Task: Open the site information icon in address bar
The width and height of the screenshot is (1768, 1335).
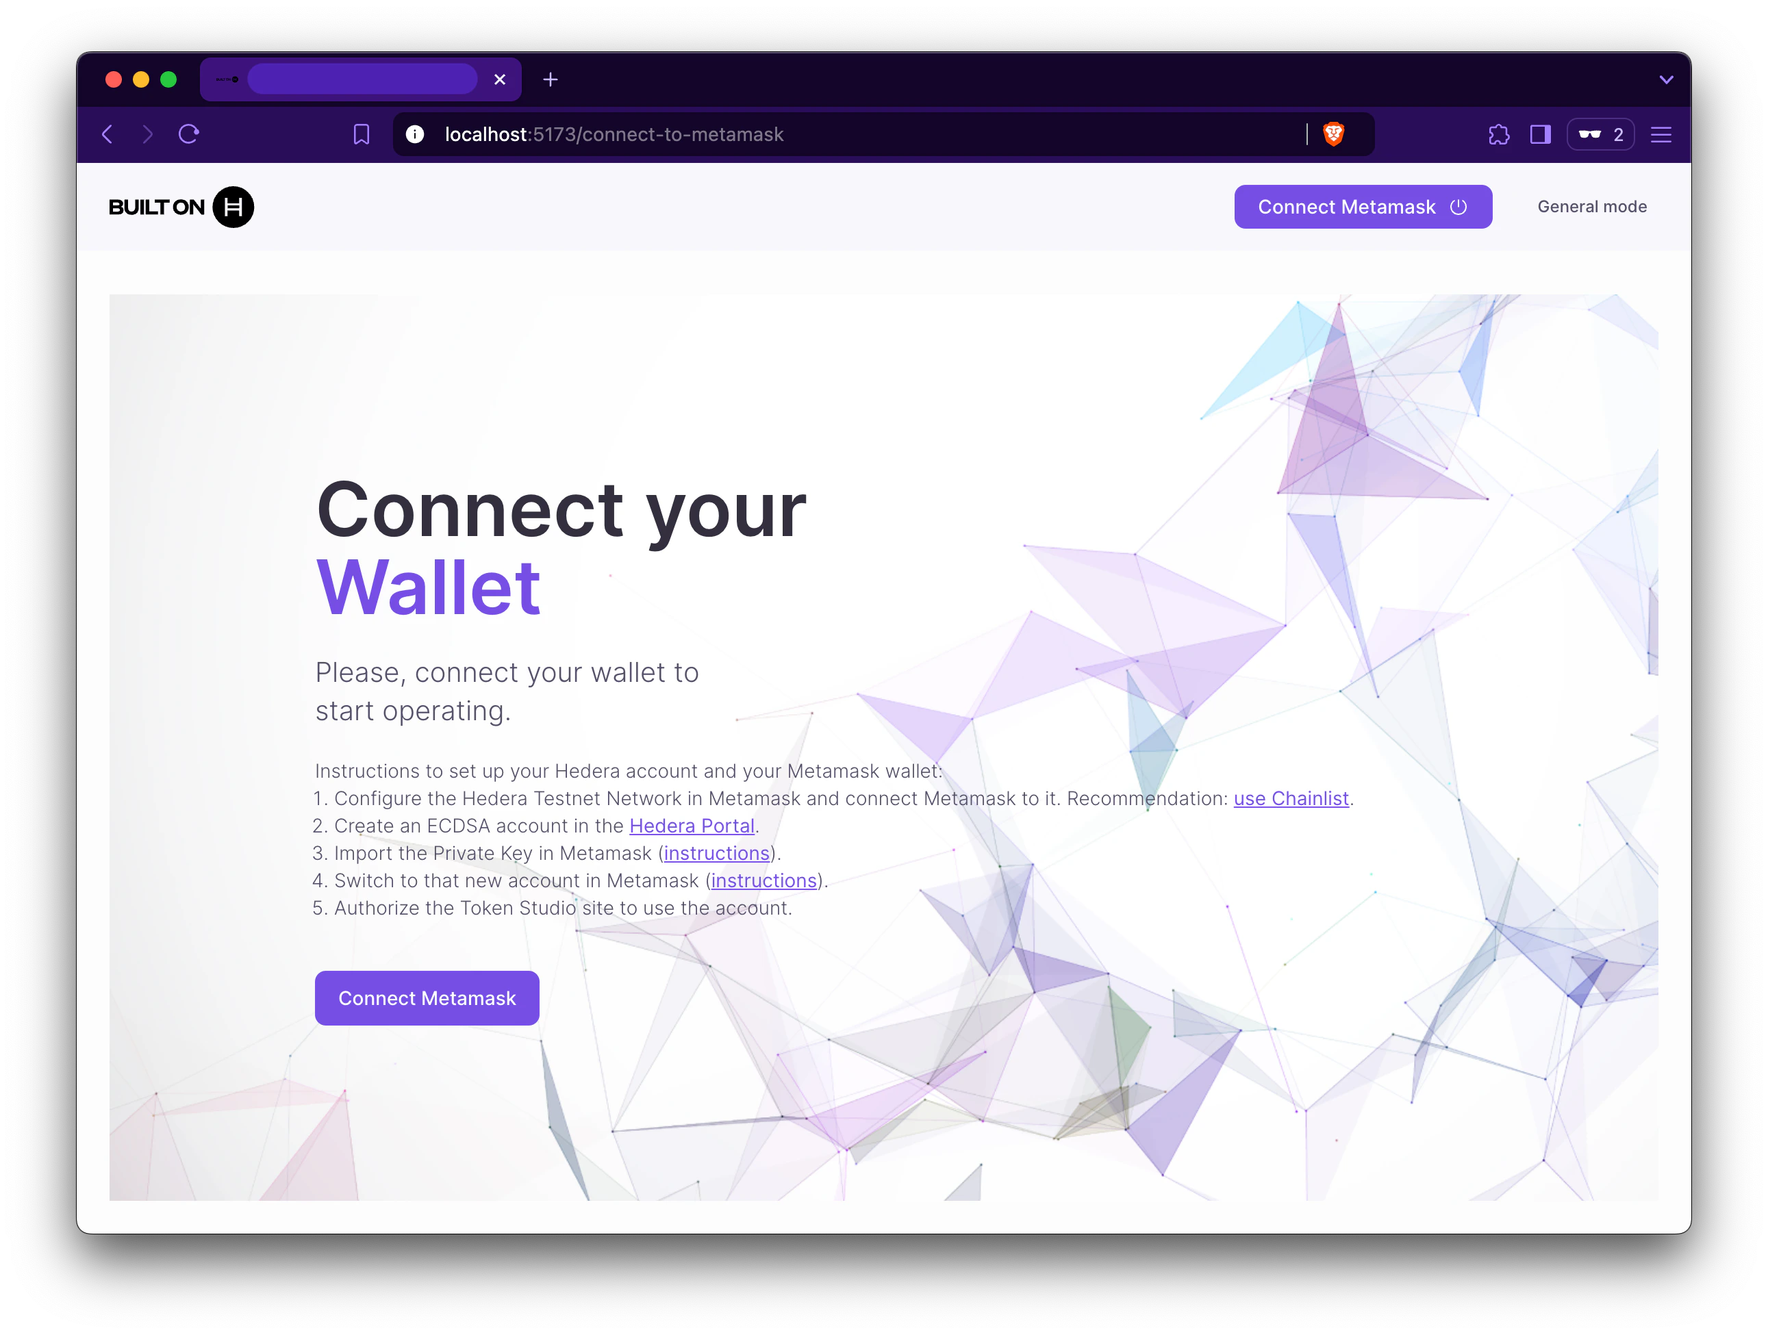Action: click(415, 134)
